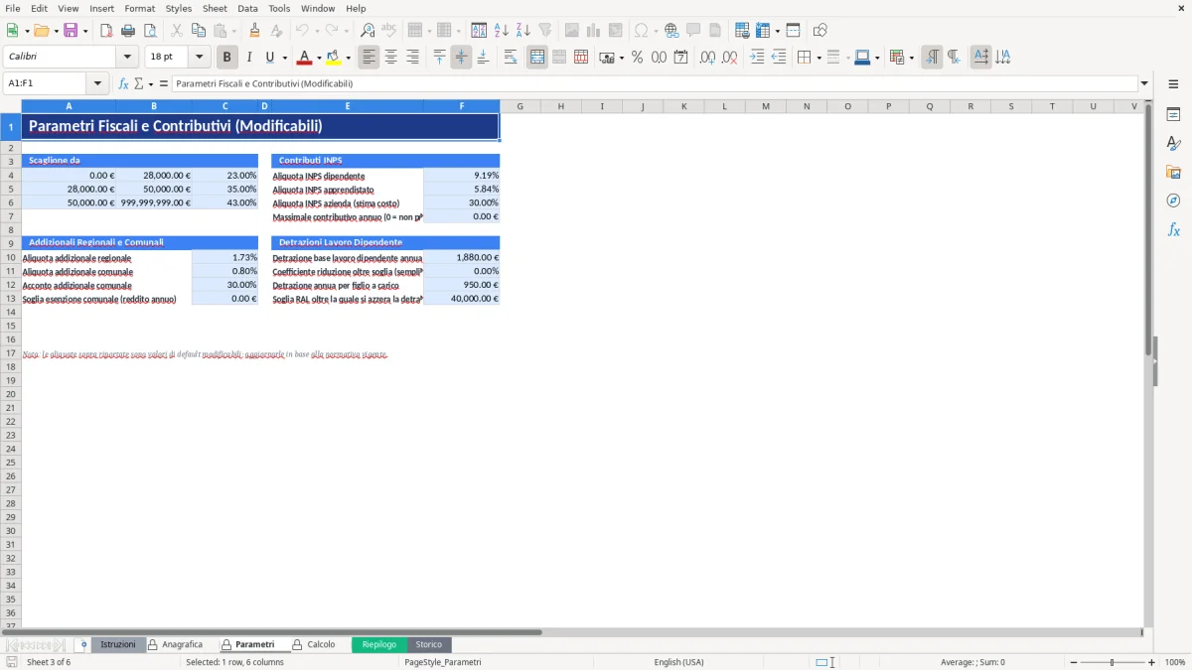This screenshot has height=670, width=1192.
Task: Expand the Calibri font name dropdown
Action: click(127, 58)
